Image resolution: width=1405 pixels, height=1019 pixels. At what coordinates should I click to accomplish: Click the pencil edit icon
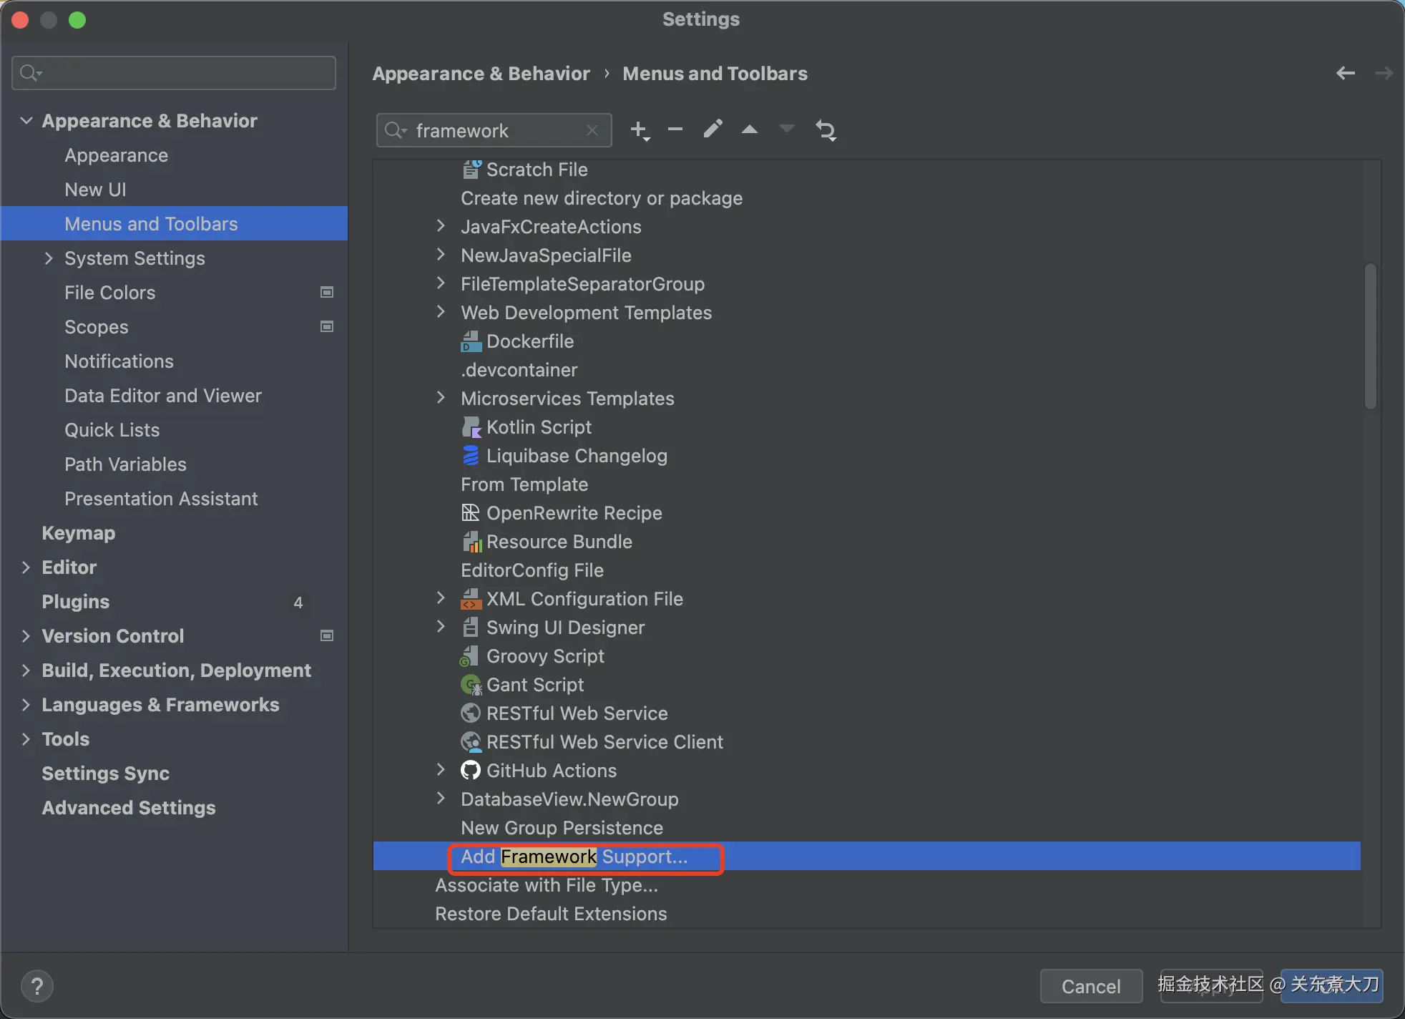(713, 130)
